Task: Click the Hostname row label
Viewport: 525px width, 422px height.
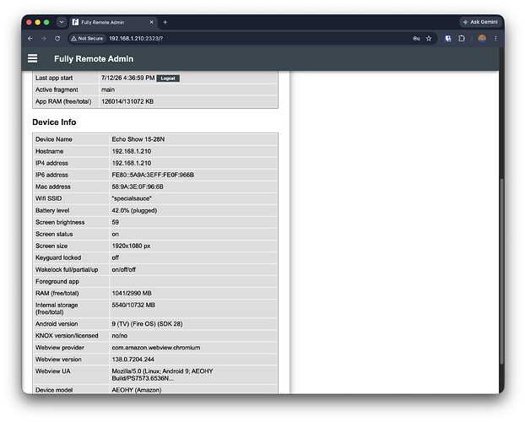Action: point(50,151)
